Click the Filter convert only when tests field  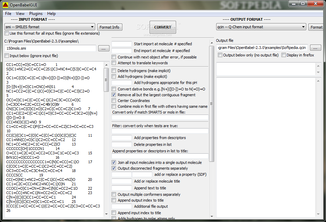pos(160,131)
